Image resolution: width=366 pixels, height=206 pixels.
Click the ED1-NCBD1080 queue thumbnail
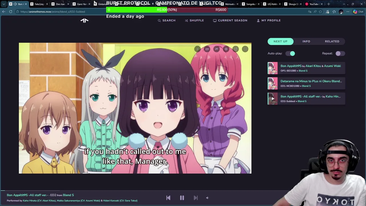[272, 83]
